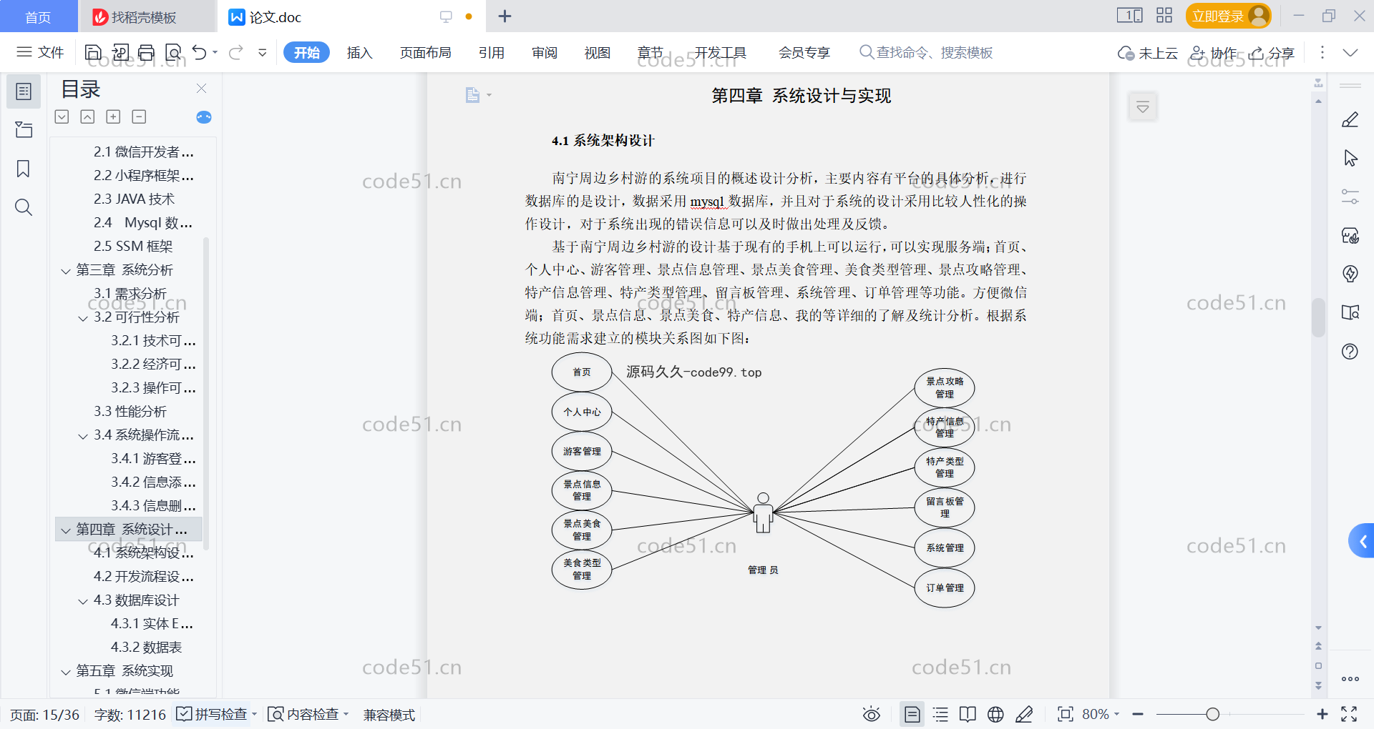Screen dimensions: 1374x729
Task: Select the pen annotation tool at right
Action: click(x=1350, y=119)
